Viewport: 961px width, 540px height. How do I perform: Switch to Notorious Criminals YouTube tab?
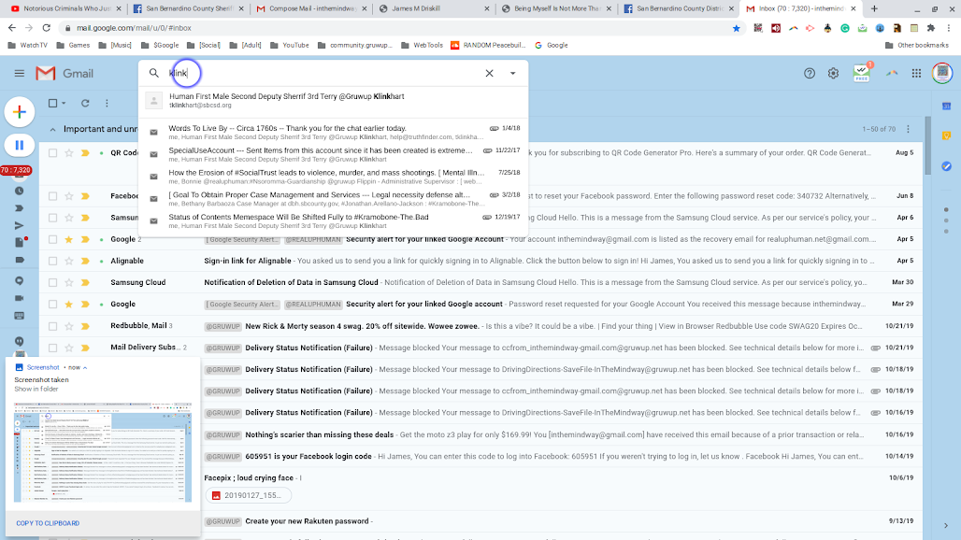[65, 8]
